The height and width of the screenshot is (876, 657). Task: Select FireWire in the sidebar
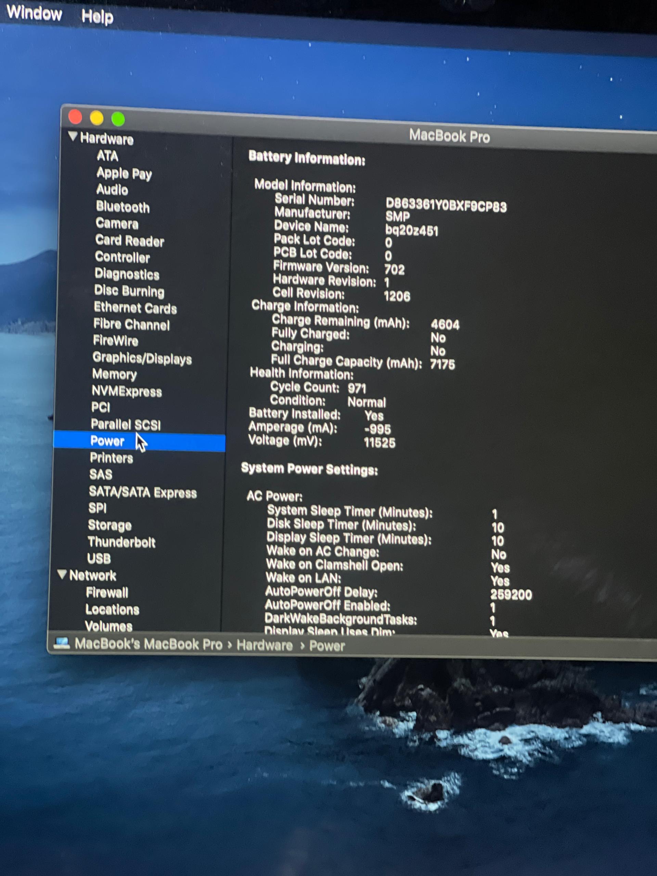tap(116, 340)
